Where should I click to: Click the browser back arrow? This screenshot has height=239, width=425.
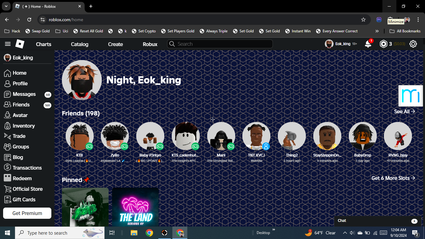click(x=7, y=20)
